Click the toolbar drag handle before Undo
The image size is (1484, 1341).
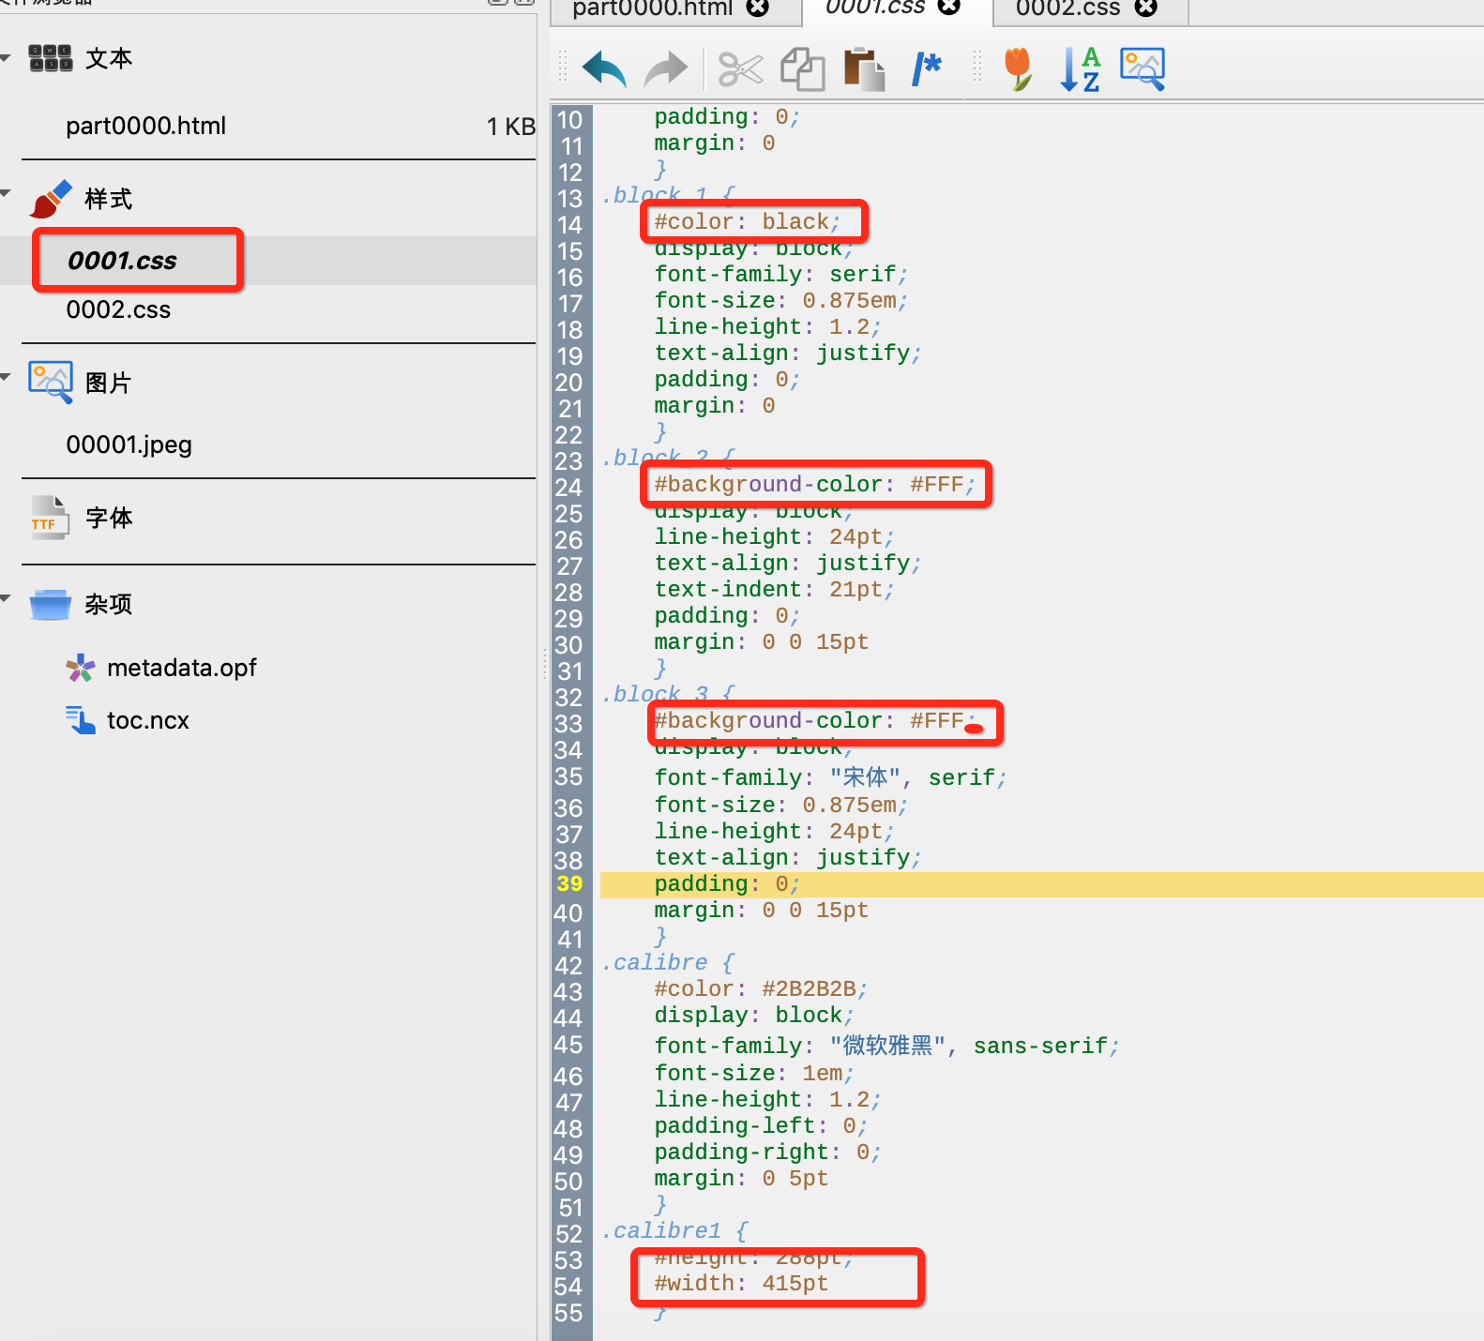[x=563, y=66]
